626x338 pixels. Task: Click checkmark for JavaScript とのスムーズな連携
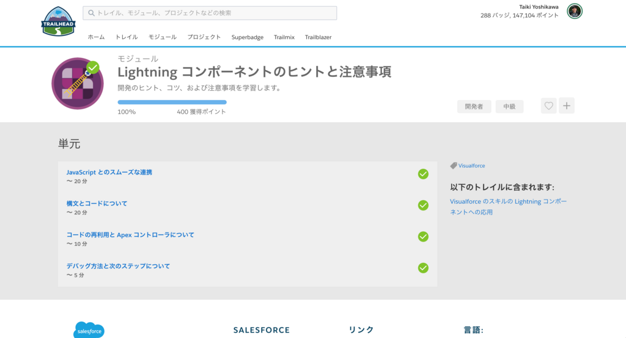[x=423, y=174]
